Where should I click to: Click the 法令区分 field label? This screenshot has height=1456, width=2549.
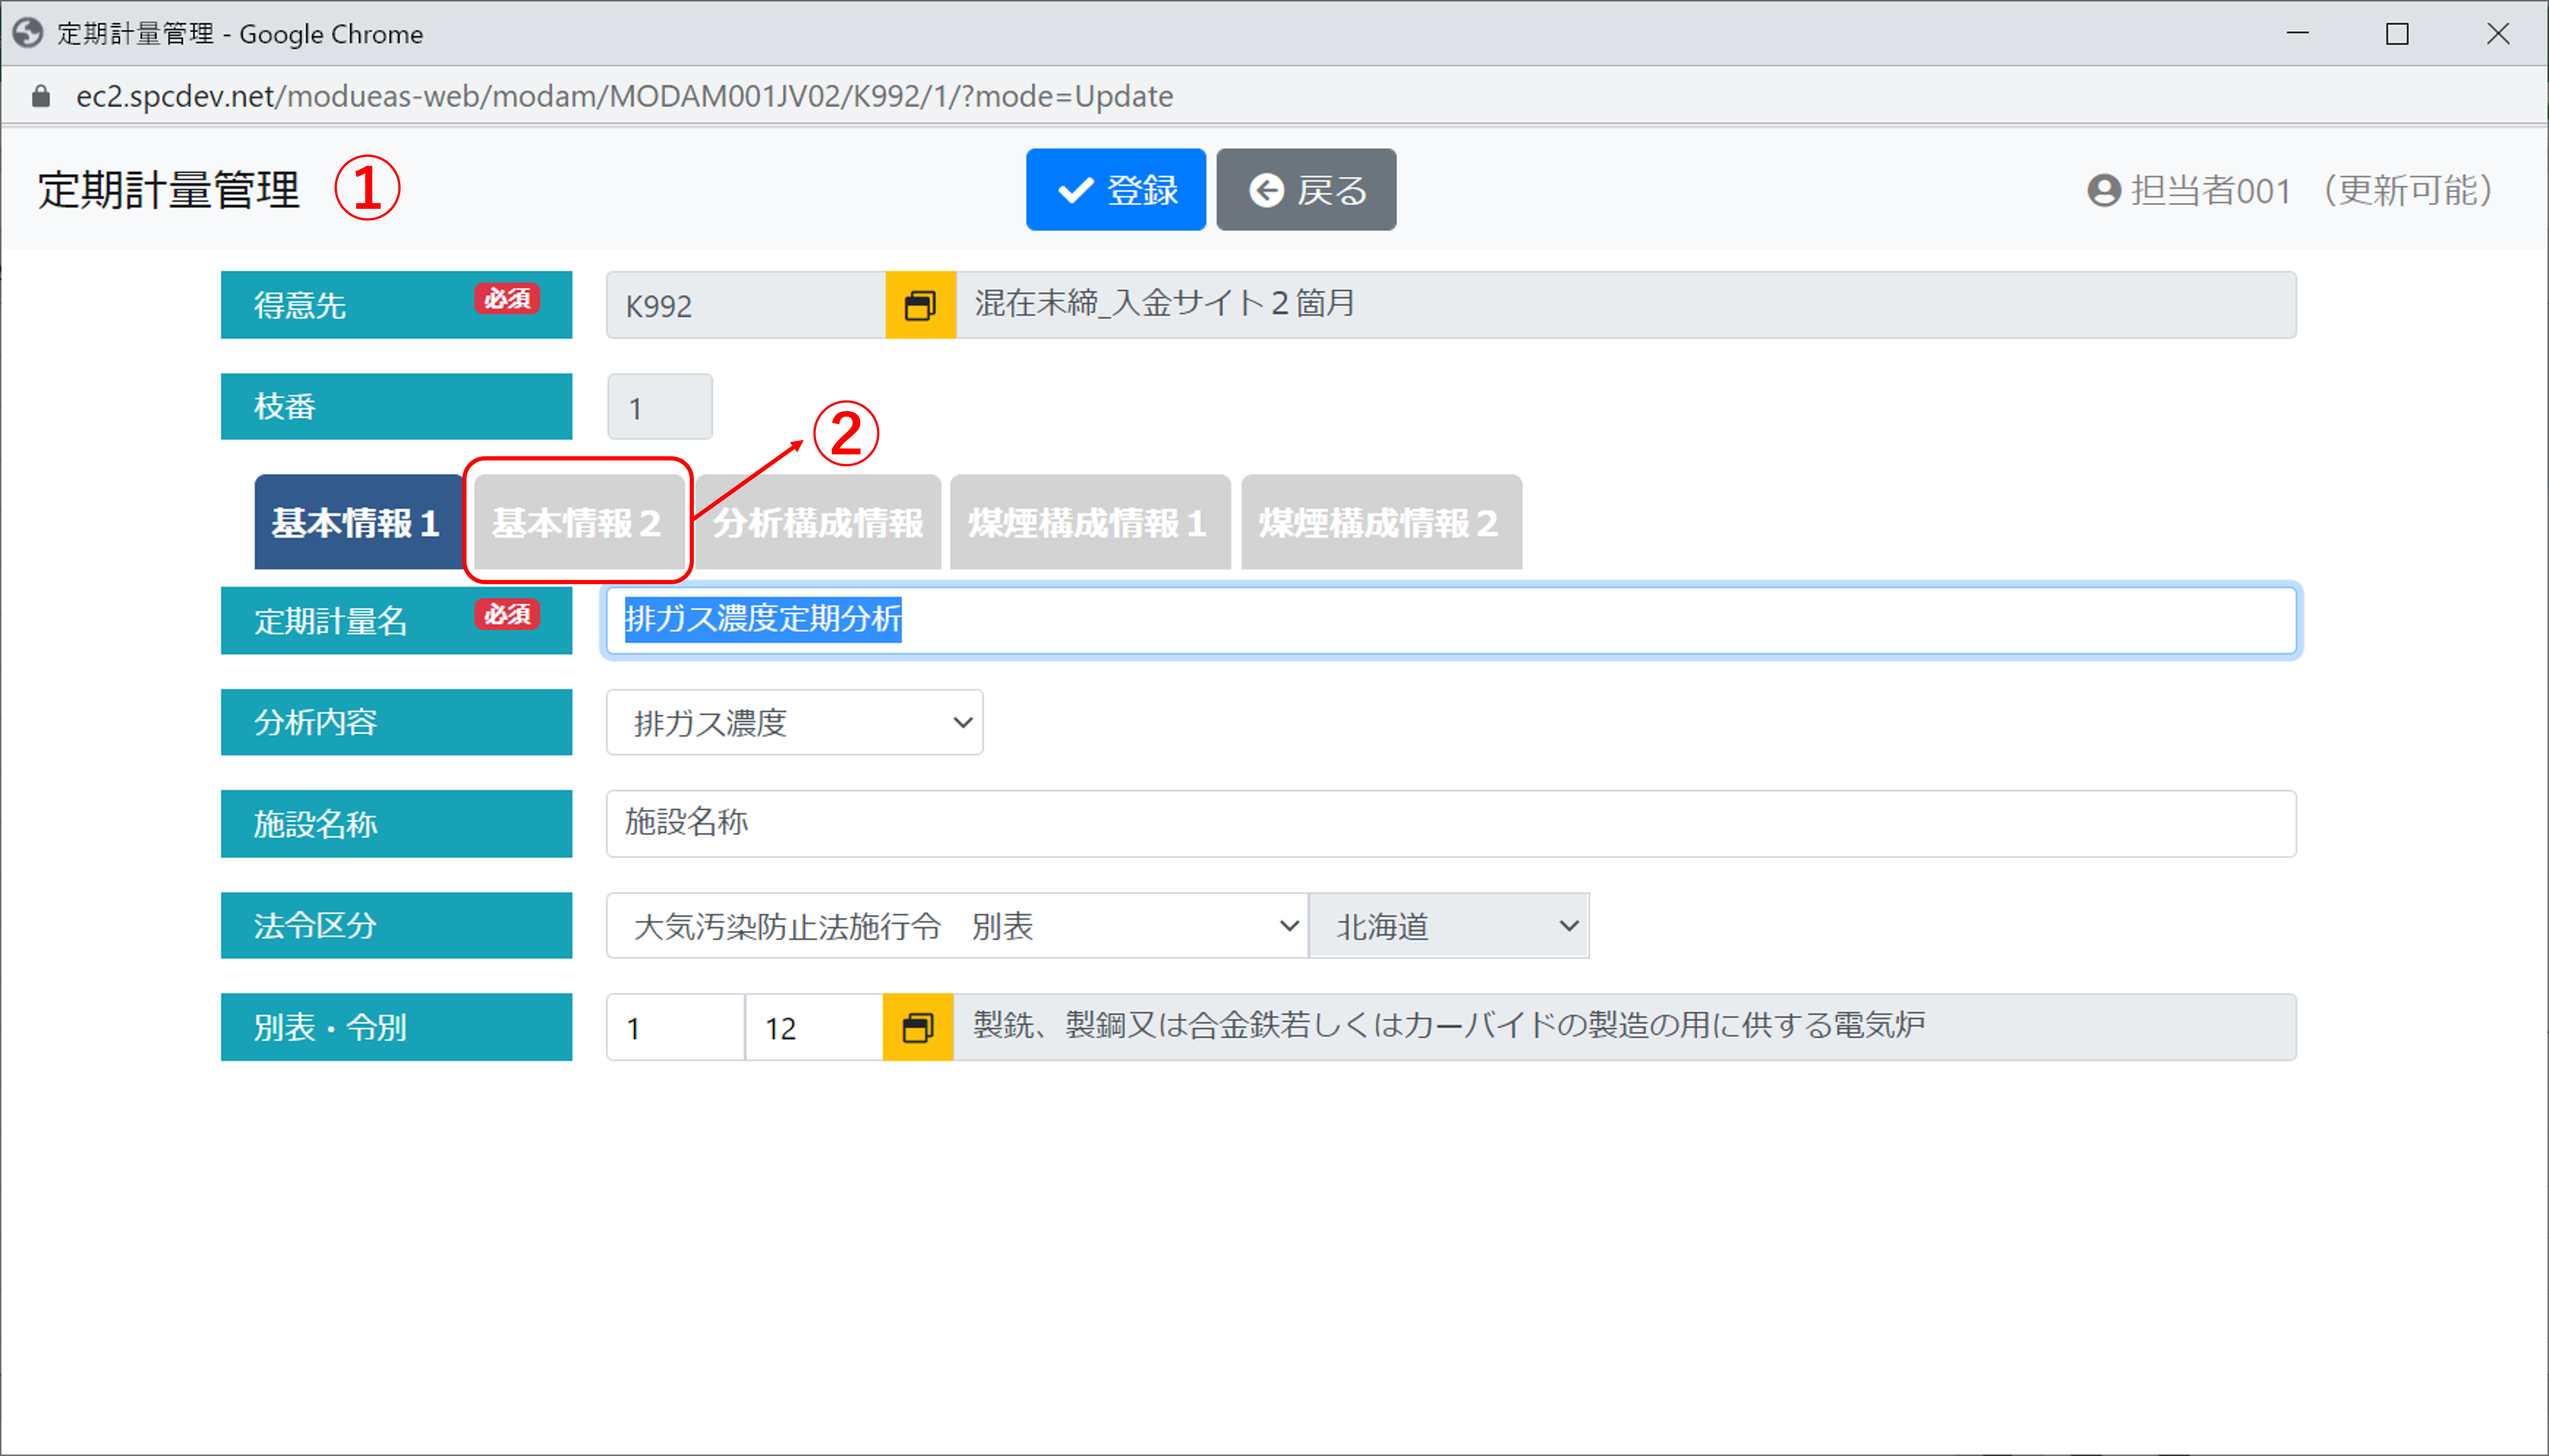coord(396,926)
